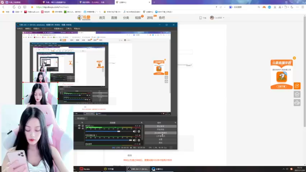Open the search engine selector dropdown
The height and width of the screenshot is (172, 306).
(x=231, y=7)
